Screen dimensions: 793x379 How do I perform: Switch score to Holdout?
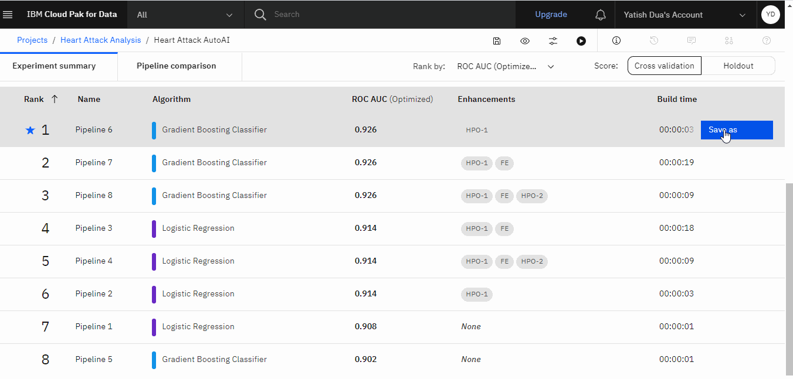click(x=738, y=66)
